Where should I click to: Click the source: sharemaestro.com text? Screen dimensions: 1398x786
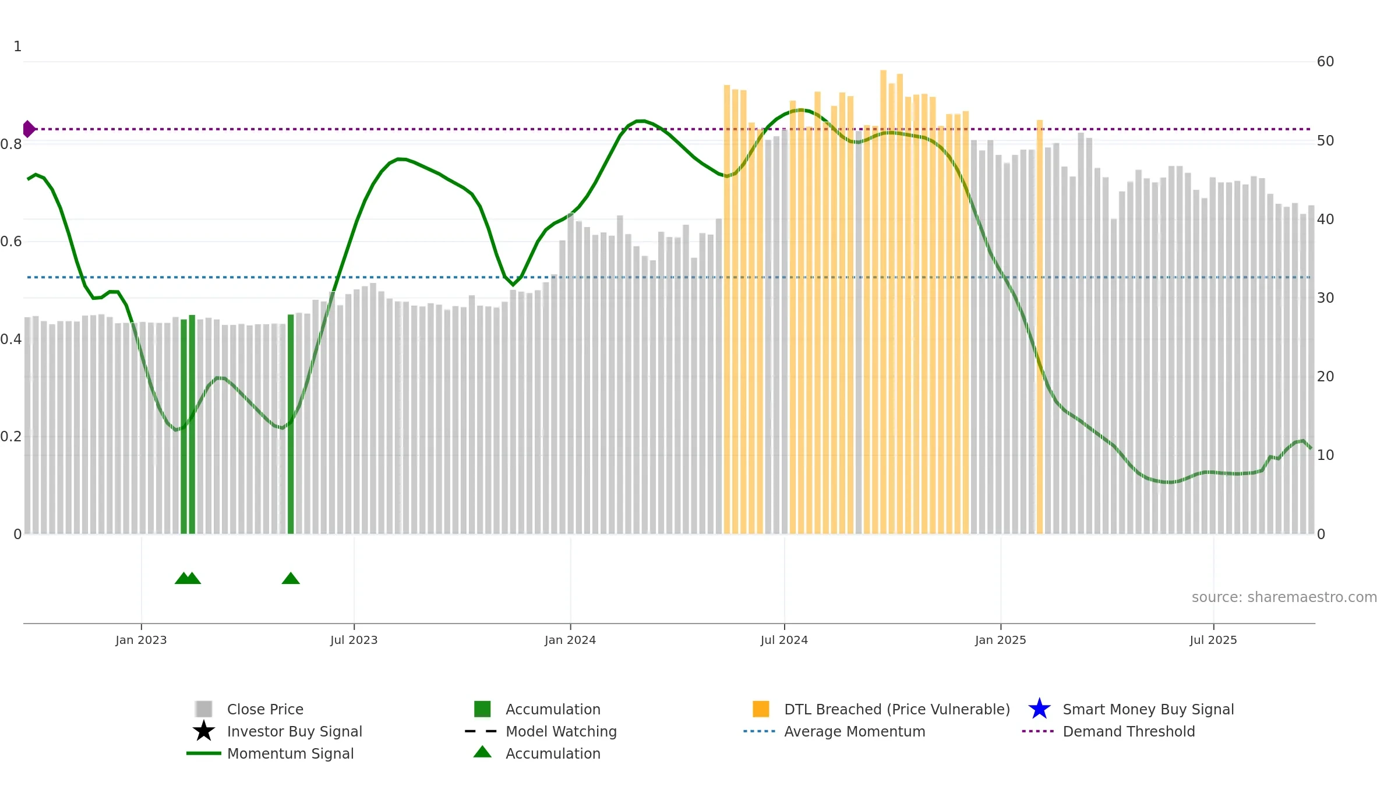click(x=1284, y=597)
